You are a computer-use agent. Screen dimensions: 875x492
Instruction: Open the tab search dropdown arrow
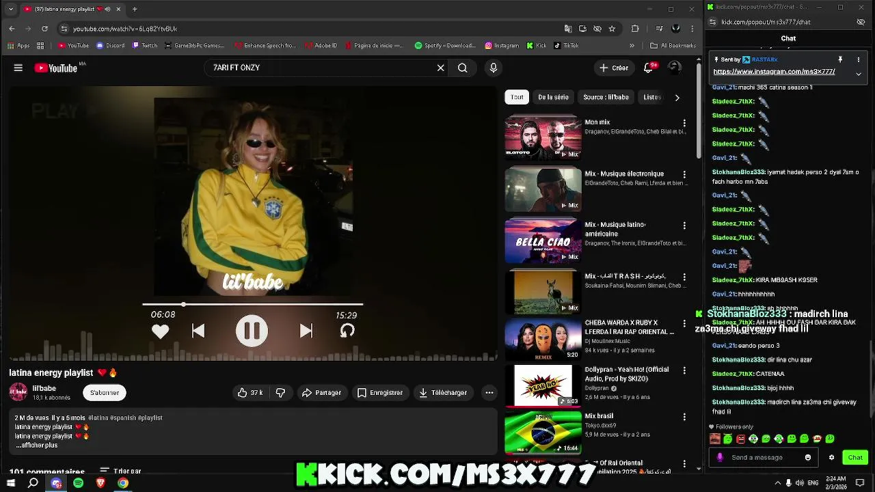pyautogui.click(x=10, y=9)
